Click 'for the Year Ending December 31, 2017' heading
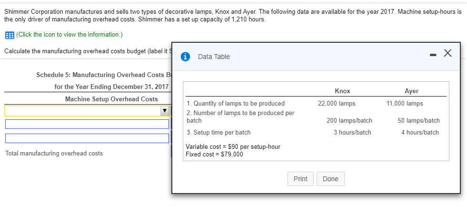Image resolution: width=467 pixels, height=223 pixels. tap(111, 87)
